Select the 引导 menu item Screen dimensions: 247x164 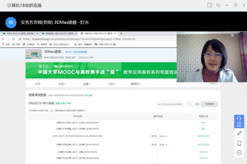point(38,84)
